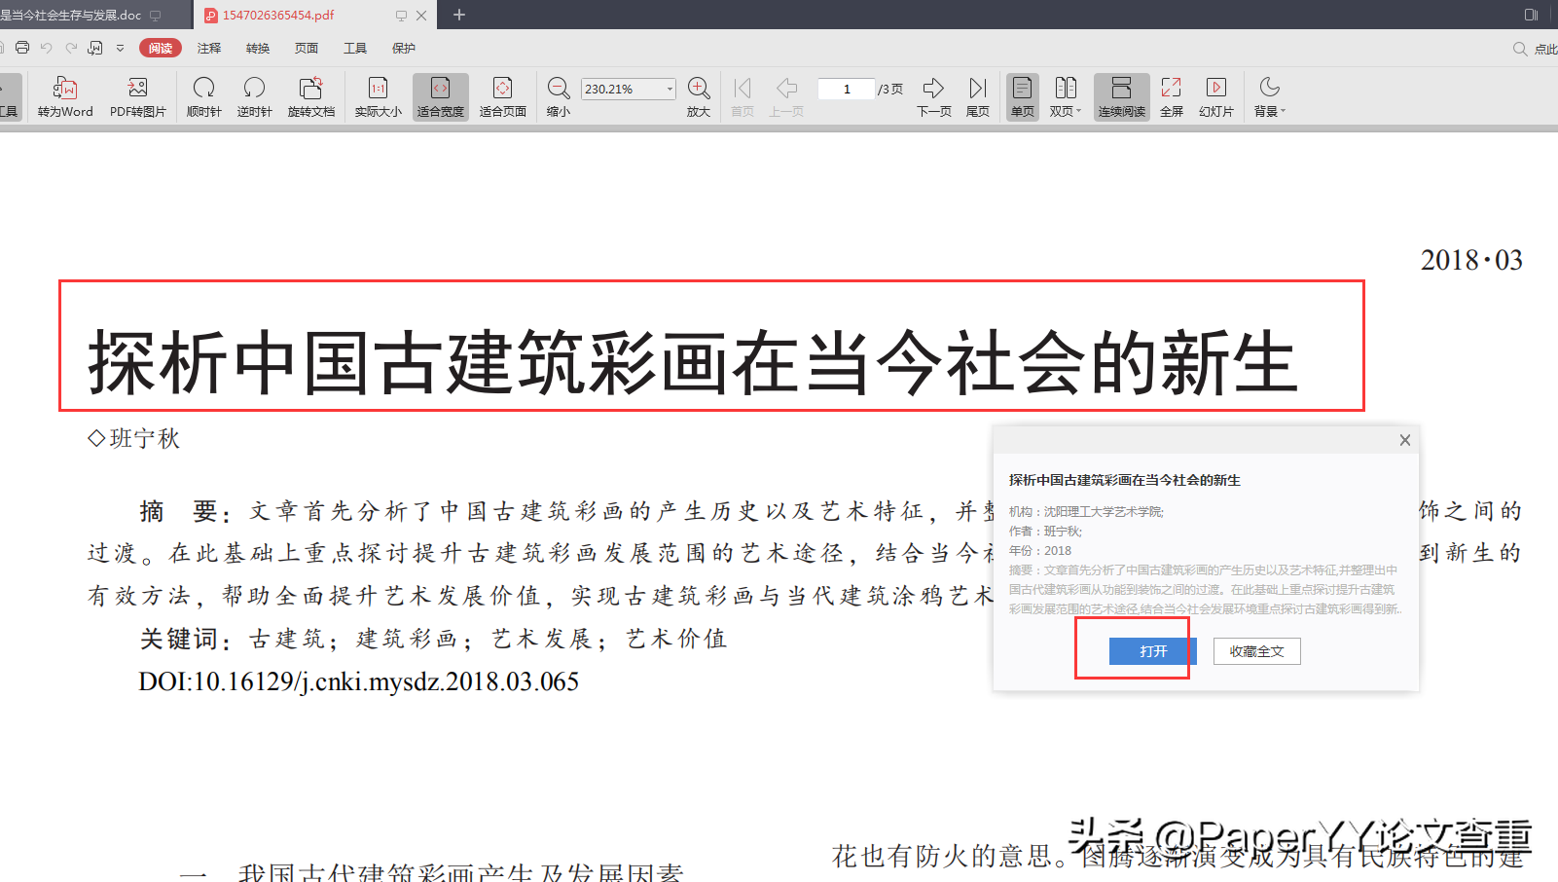Open the 保护 protect tab
The image size is (1558, 882).
pos(404,48)
